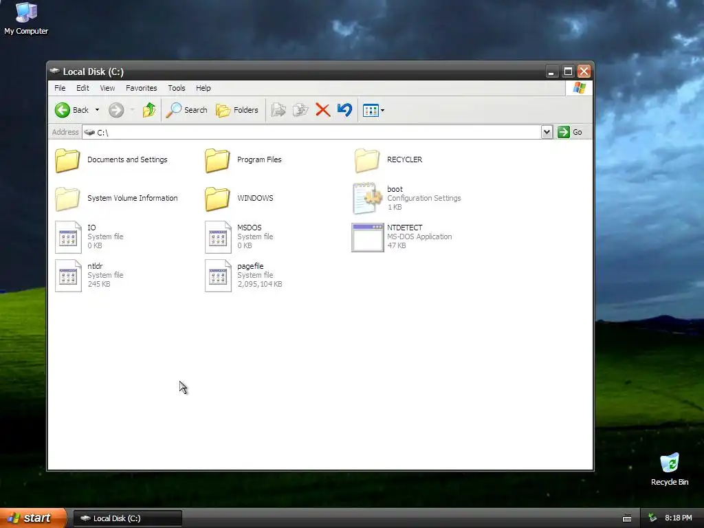Click the 'ntldr' file name
The height and width of the screenshot is (528, 704).
[95, 266]
